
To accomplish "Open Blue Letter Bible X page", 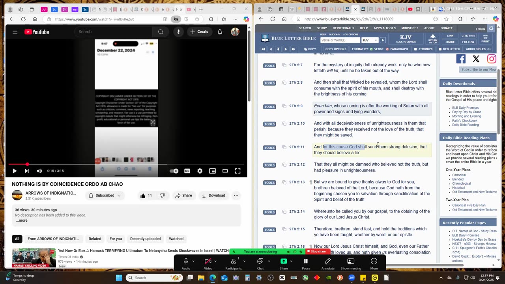I will (x=476, y=59).
